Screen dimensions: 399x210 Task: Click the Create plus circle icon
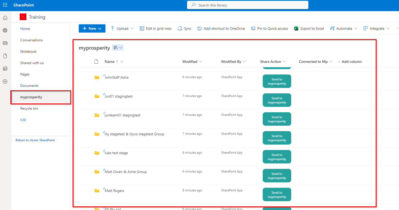(5, 81)
